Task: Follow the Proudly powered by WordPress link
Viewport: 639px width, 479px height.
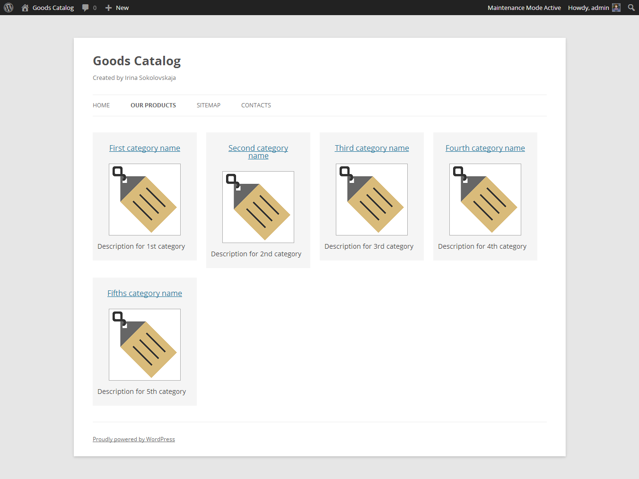Action: (134, 439)
